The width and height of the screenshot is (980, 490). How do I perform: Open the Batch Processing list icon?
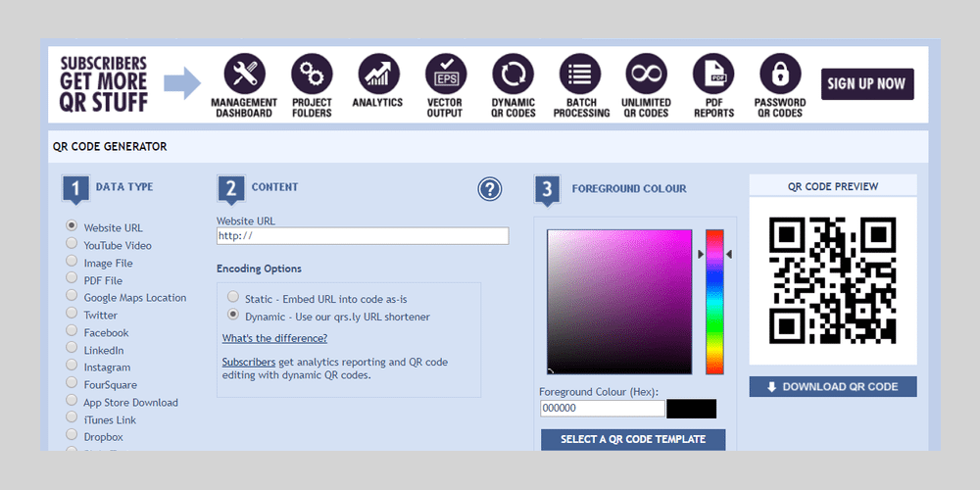pyautogui.click(x=579, y=74)
